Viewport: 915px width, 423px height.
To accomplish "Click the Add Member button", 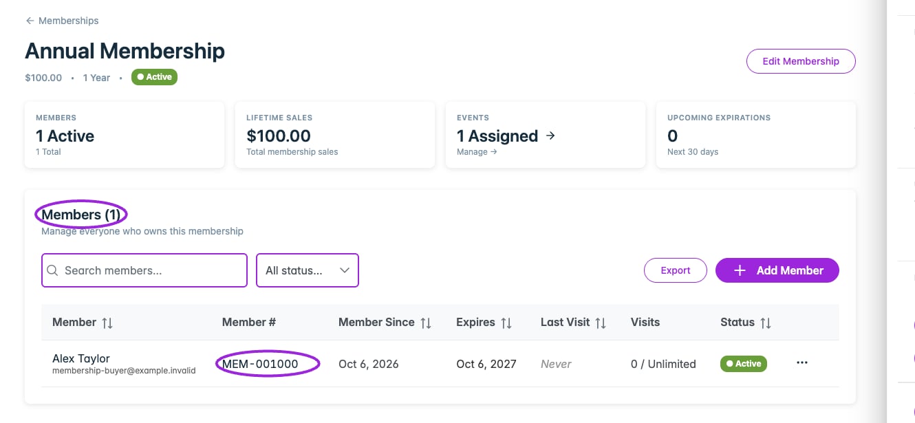I will click(777, 270).
